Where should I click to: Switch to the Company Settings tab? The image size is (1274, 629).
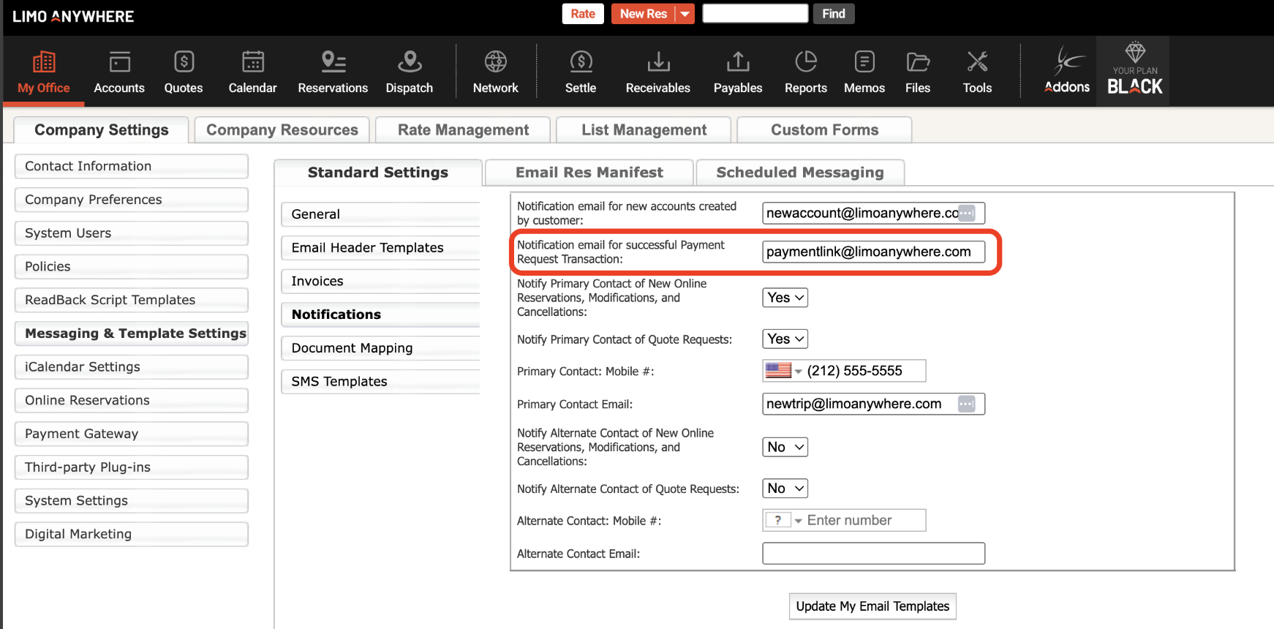pos(102,130)
